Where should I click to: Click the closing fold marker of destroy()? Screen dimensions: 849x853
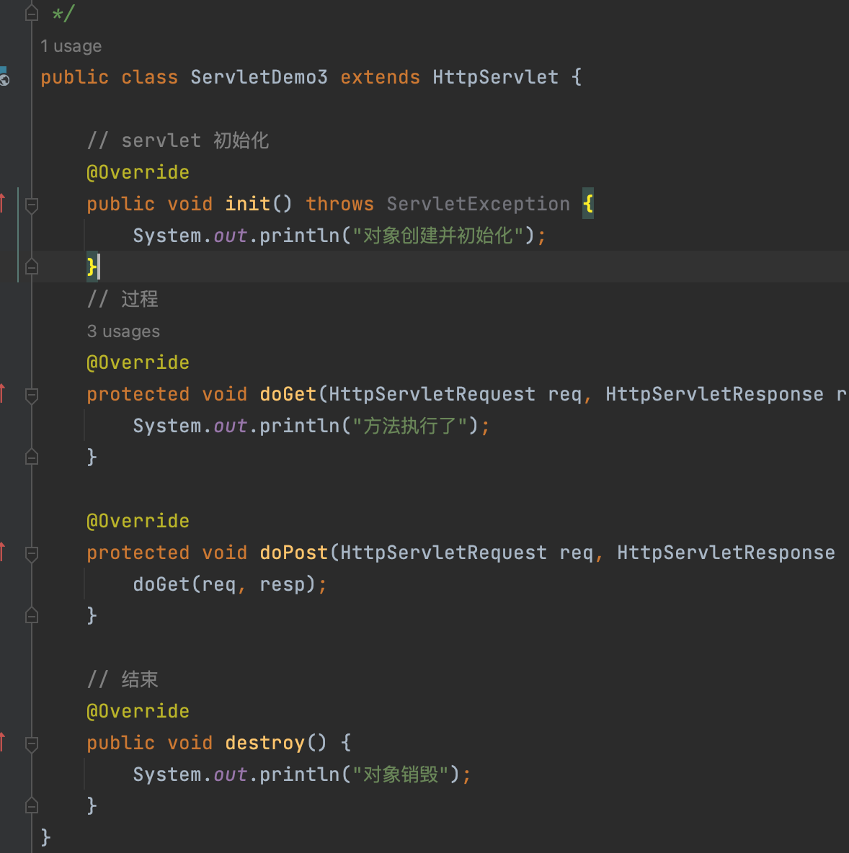(x=32, y=805)
